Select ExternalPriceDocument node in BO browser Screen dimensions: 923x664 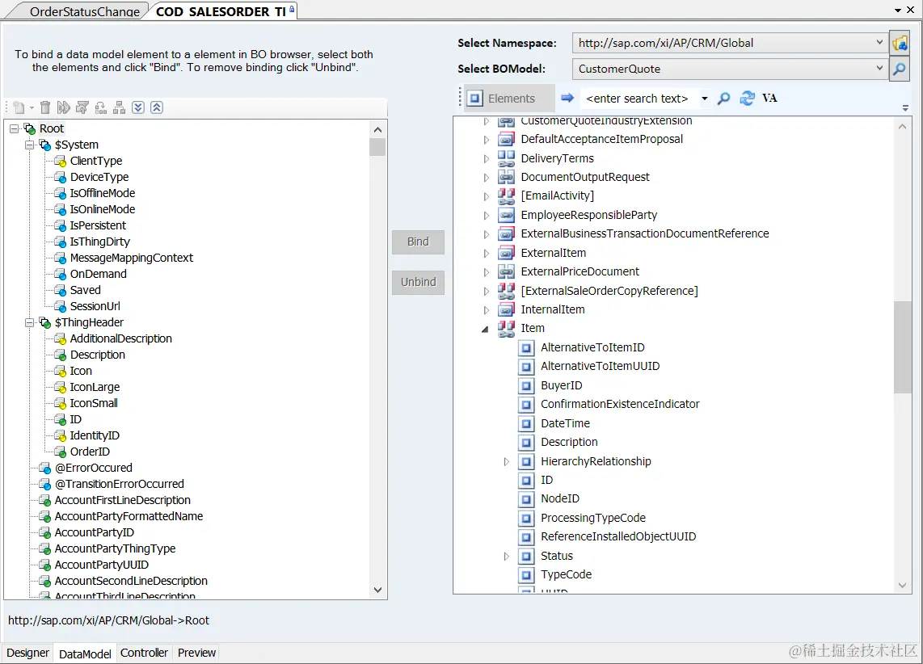point(580,271)
